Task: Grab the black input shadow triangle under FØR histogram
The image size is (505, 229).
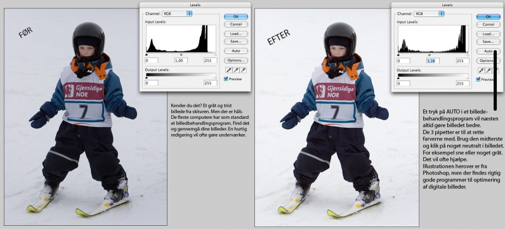Action: 147,54
